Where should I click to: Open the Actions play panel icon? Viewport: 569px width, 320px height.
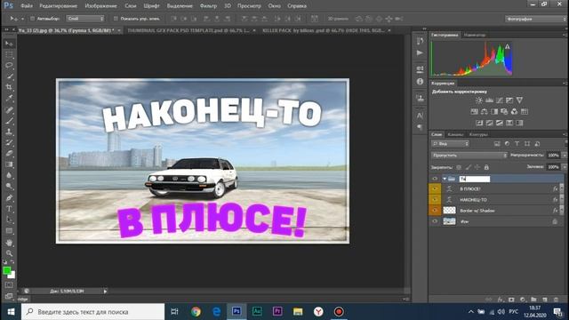[x=420, y=53]
